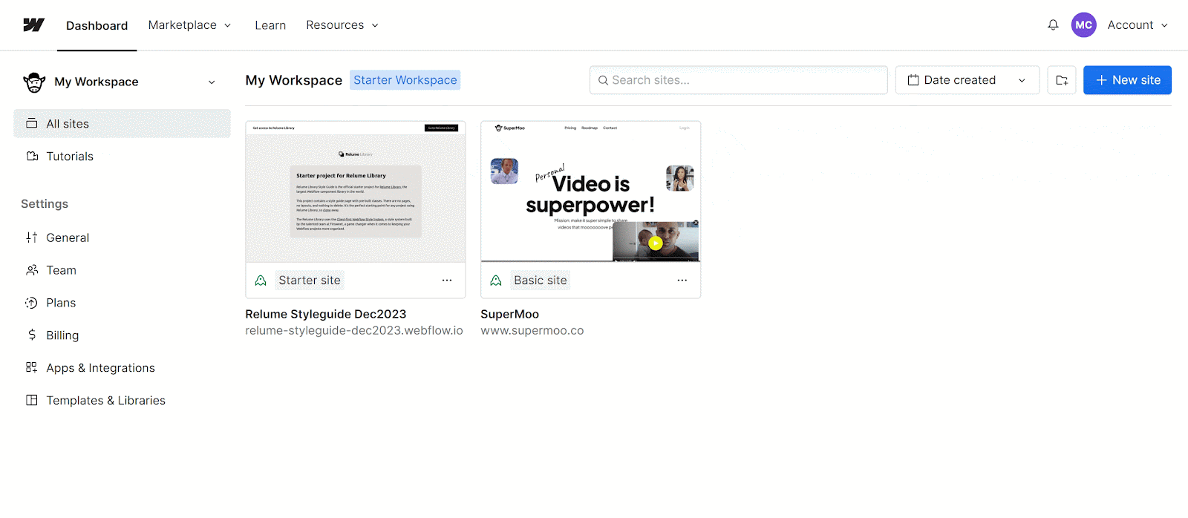Open the Relume Styleguide three-dot menu
Viewport: 1188px width, 518px height.
pyautogui.click(x=447, y=281)
